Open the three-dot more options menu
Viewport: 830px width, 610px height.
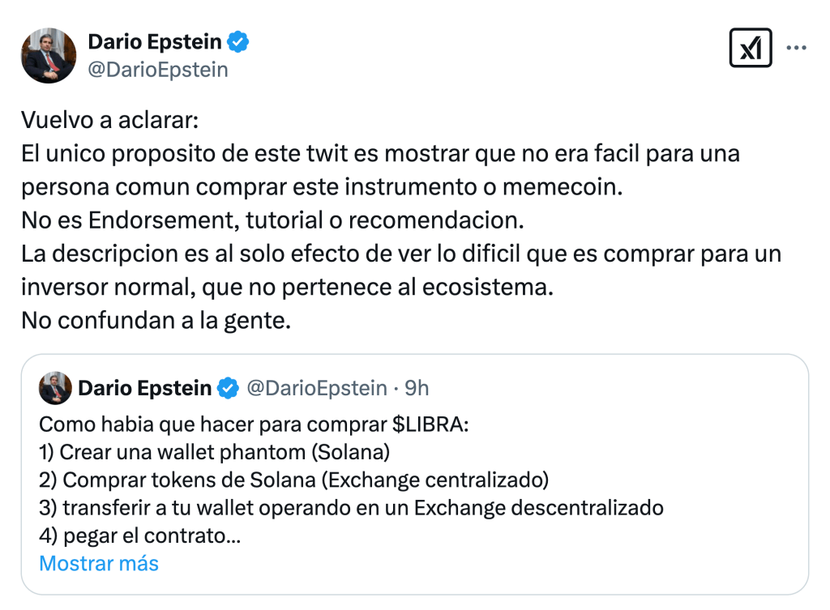[x=797, y=49]
